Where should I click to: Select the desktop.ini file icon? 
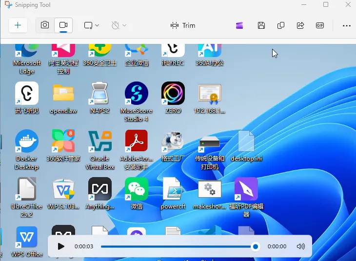tap(246, 145)
